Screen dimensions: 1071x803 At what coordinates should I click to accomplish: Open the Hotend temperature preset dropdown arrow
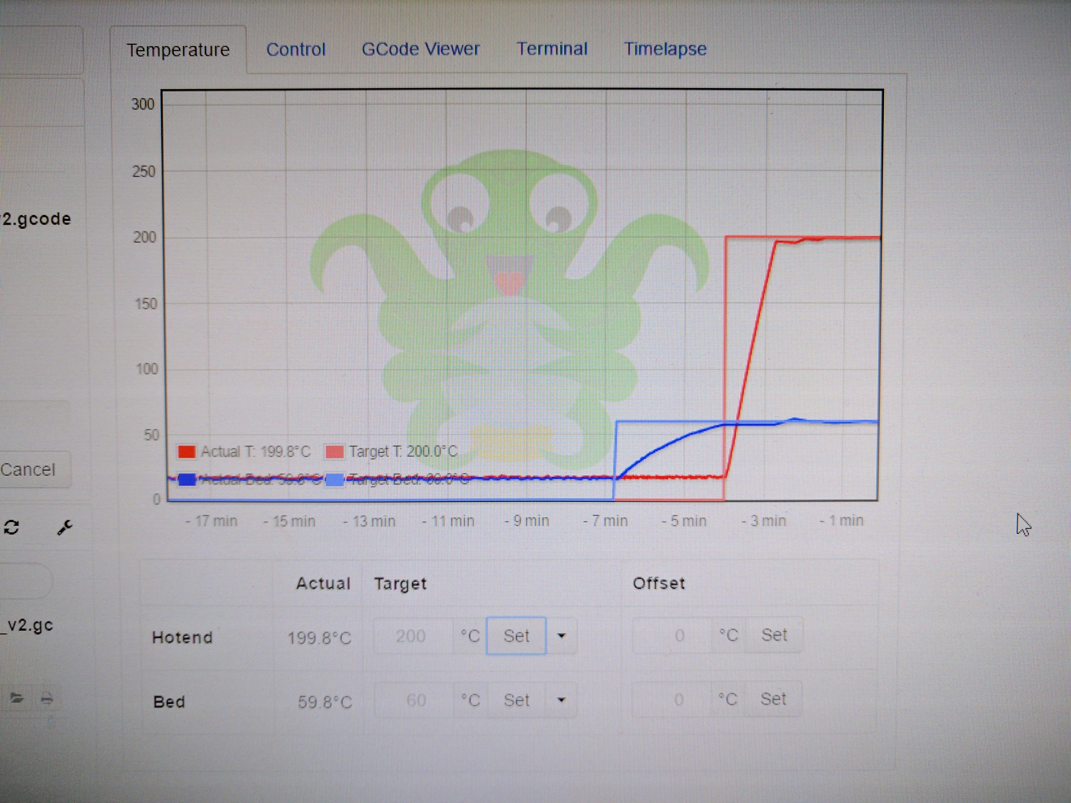(x=562, y=635)
